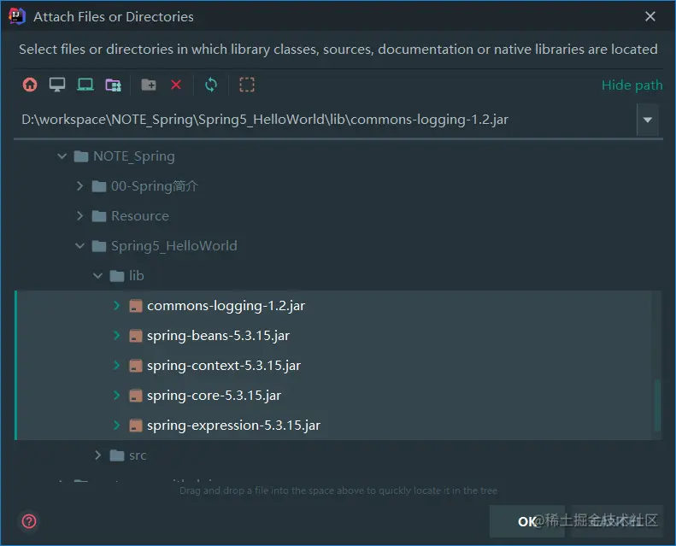Collapse the NOTE_Spring folder

coord(62,156)
